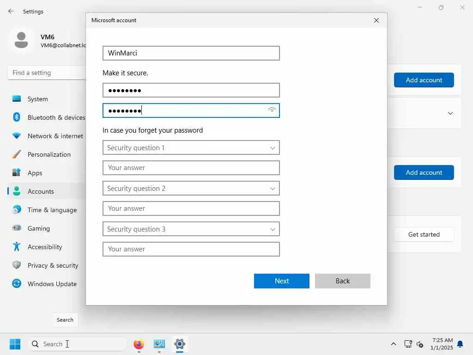Click the VM6 account name
The height and width of the screenshot is (355, 473).
click(x=48, y=37)
